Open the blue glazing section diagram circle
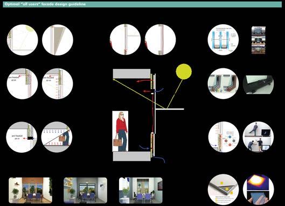285x206 pixels. 223,40
